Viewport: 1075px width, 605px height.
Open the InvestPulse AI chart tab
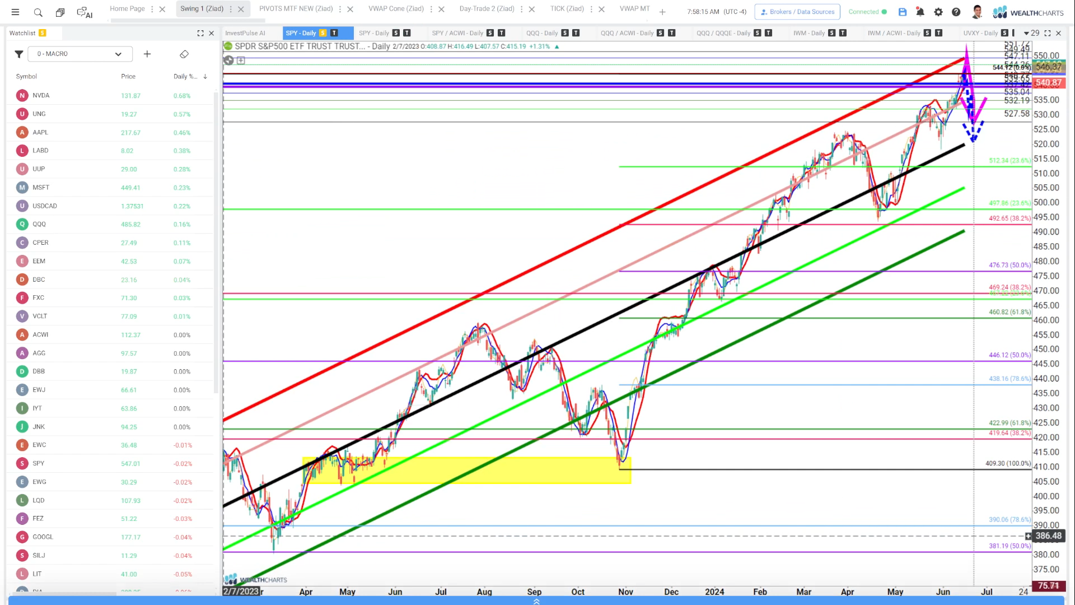tap(245, 33)
